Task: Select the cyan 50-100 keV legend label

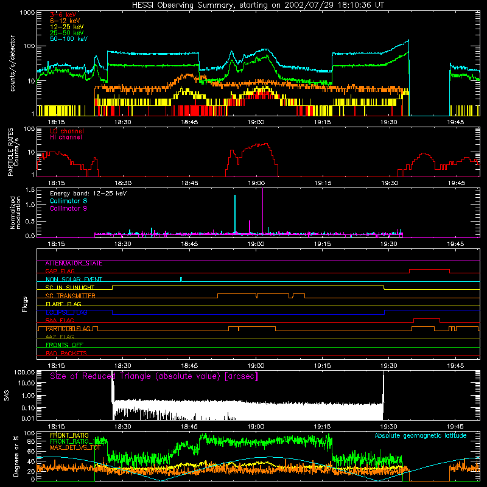Action: click(x=69, y=39)
